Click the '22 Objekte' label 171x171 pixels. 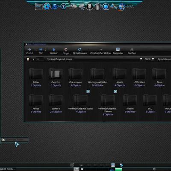(56, 112)
